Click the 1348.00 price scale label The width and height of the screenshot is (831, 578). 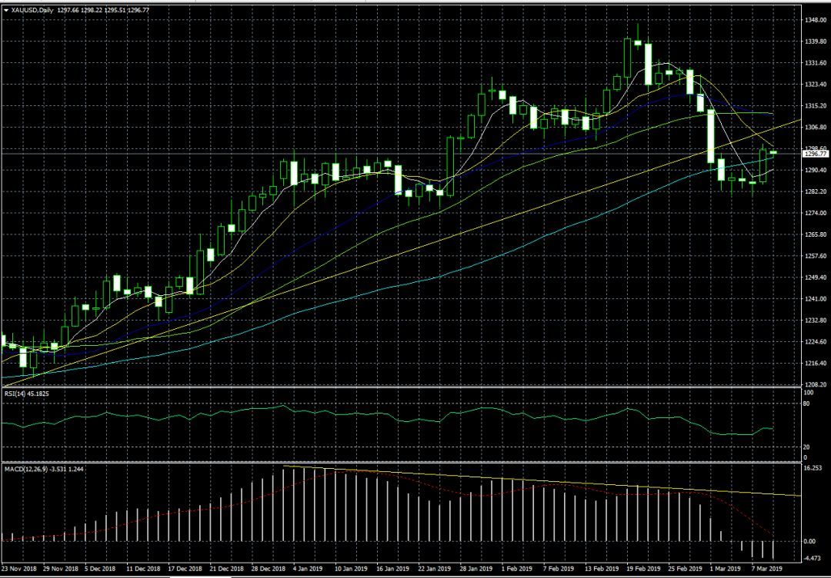point(815,20)
